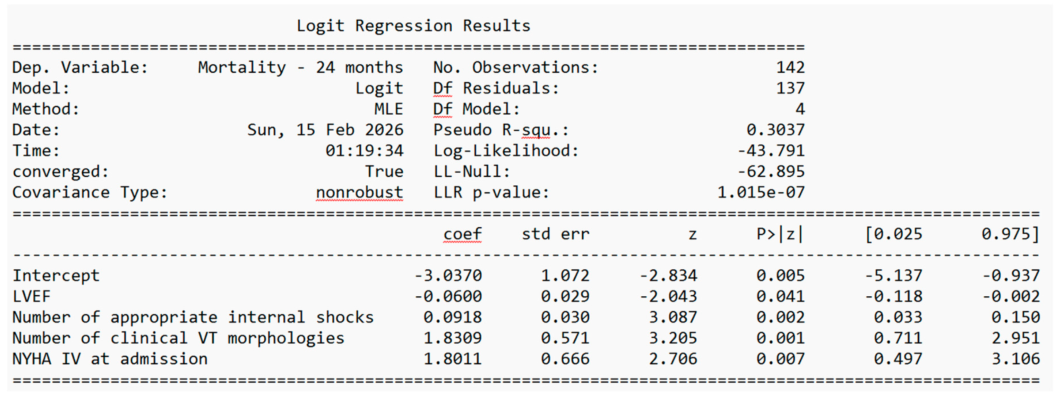Click the Intercept row label
Image resolution: width=1058 pixels, height=398 pixels.
(56, 276)
